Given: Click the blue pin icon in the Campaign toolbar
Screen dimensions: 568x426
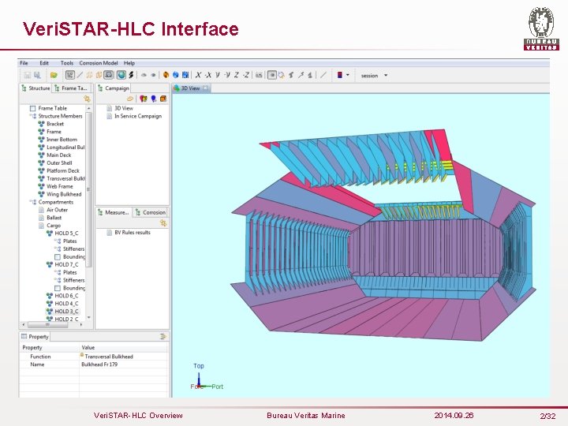Looking at the screenshot, I should pos(154,99).
